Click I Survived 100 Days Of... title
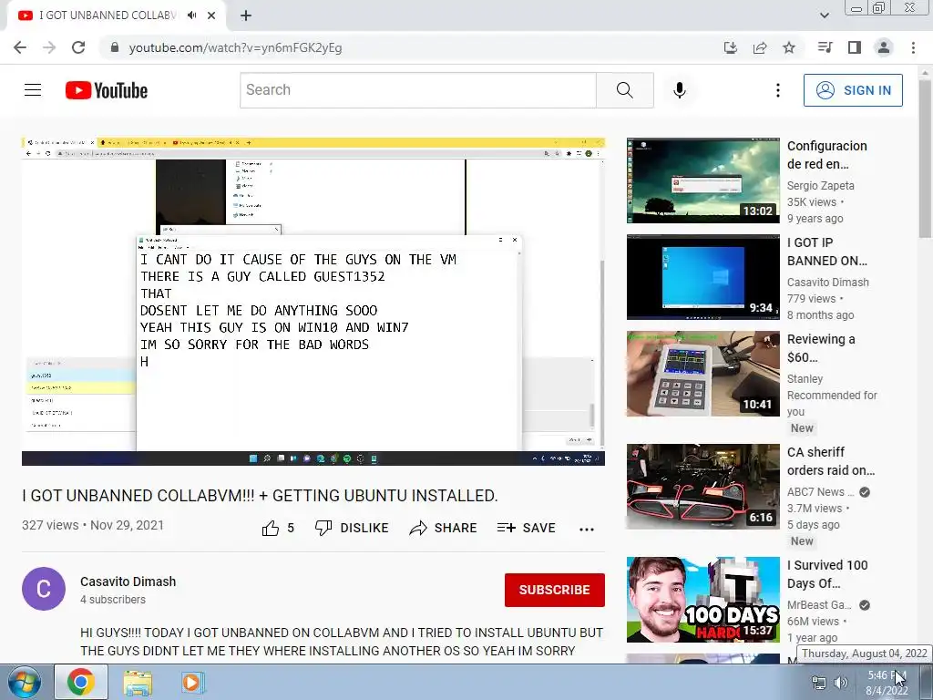 point(827,574)
